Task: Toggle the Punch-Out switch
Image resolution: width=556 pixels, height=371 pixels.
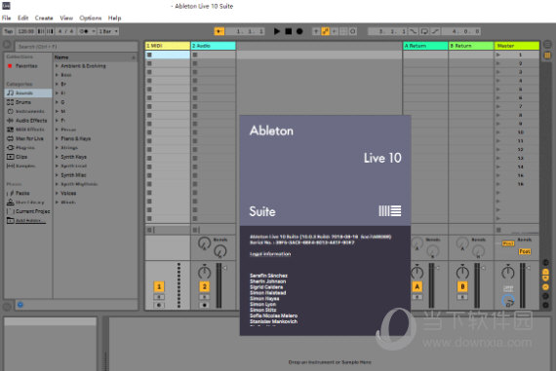Action: [435, 31]
